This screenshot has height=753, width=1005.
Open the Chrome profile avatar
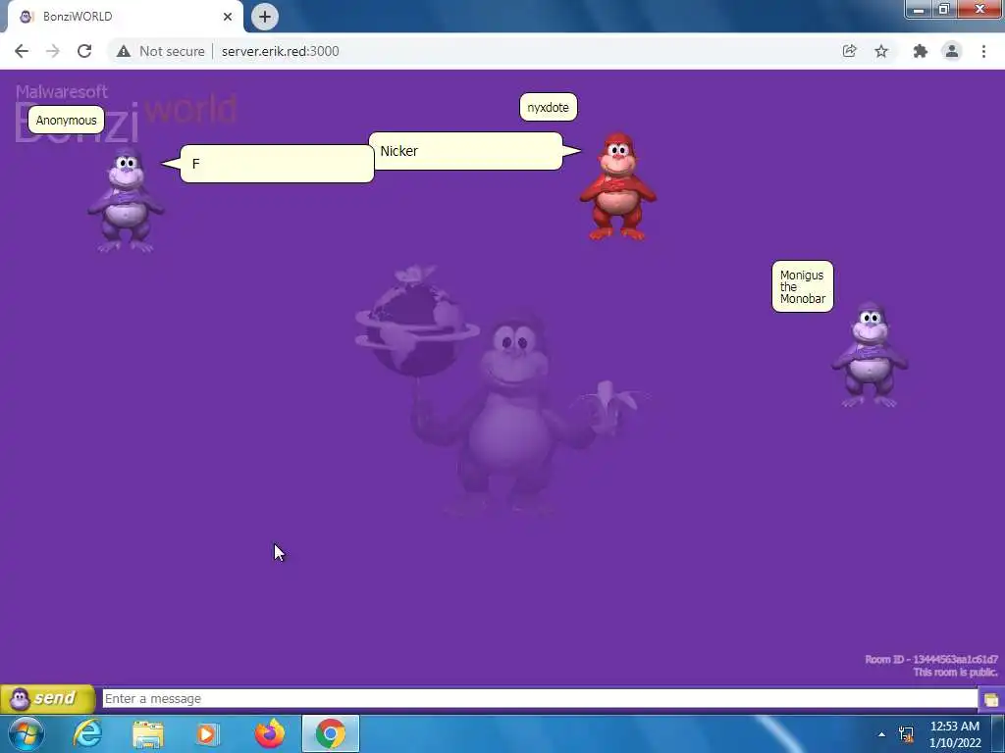[952, 51]
